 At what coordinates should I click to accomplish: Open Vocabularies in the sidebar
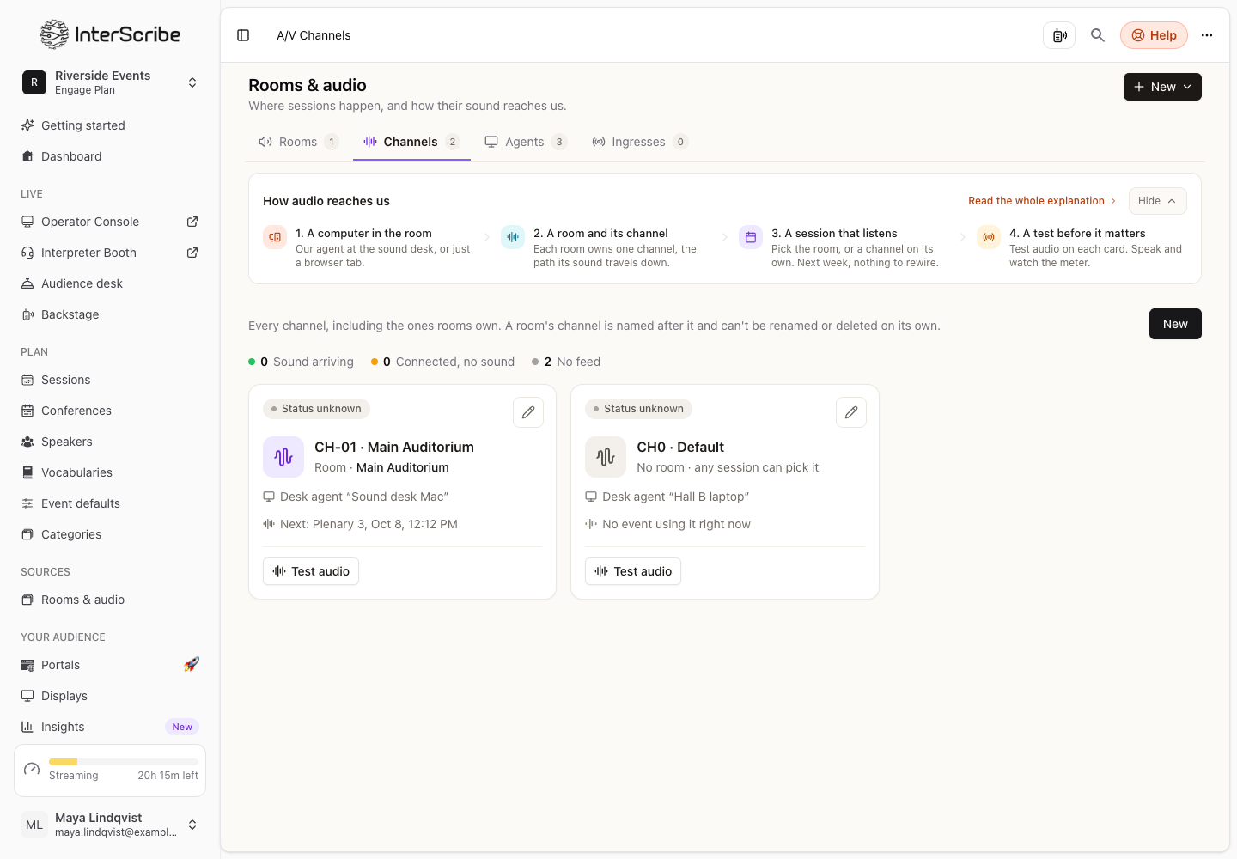(110, 472)
